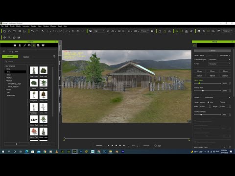Screen dimensions: 235x176
Task: Click the Film Aspect Ratio slider handle
Action: 201,115
